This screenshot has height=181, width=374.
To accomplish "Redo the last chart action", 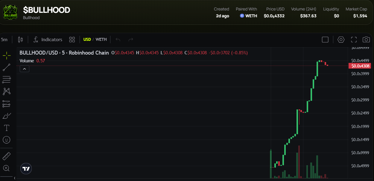I will tap(130, 39).
